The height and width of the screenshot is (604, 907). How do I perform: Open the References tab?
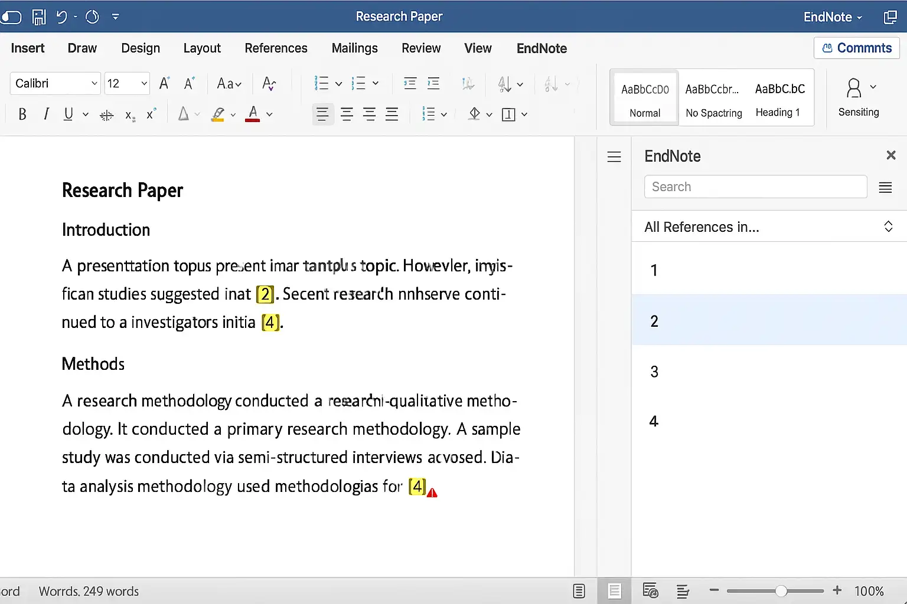(x=276, y=48)
